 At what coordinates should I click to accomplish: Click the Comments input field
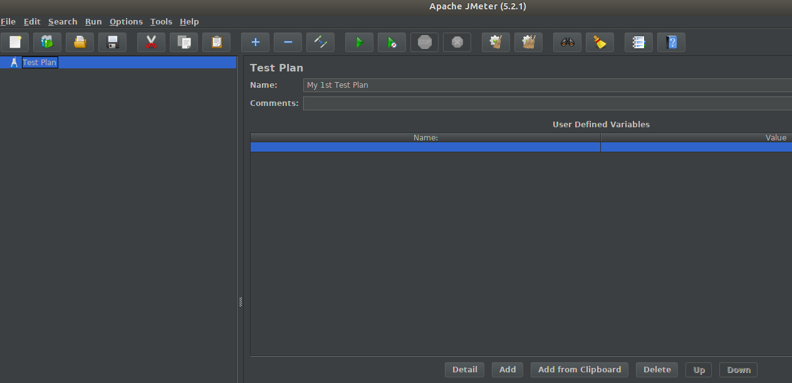click(548, 103)
